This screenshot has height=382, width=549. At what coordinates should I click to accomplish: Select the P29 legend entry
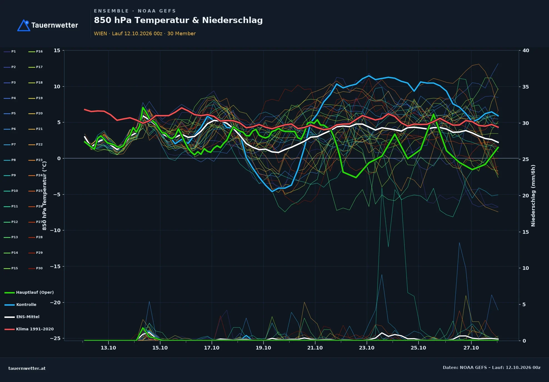coord(36,253)
